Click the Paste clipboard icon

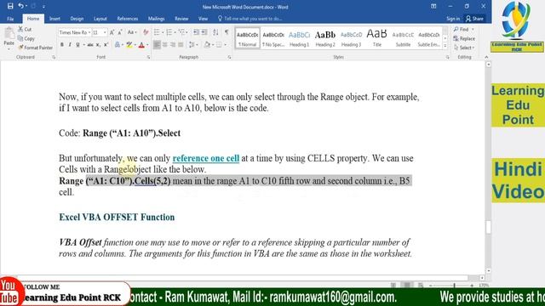pyautogui.click(x=9, y=34)
